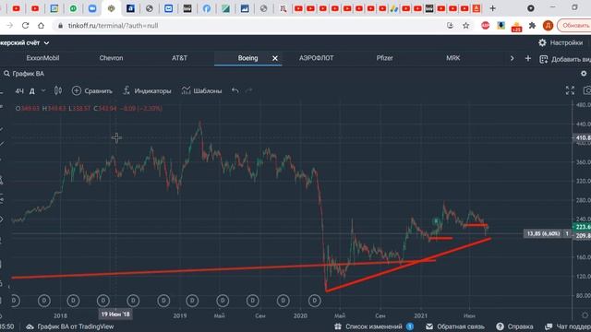
Task: Open terminal Settings (Настройки)
Action: 561,43
